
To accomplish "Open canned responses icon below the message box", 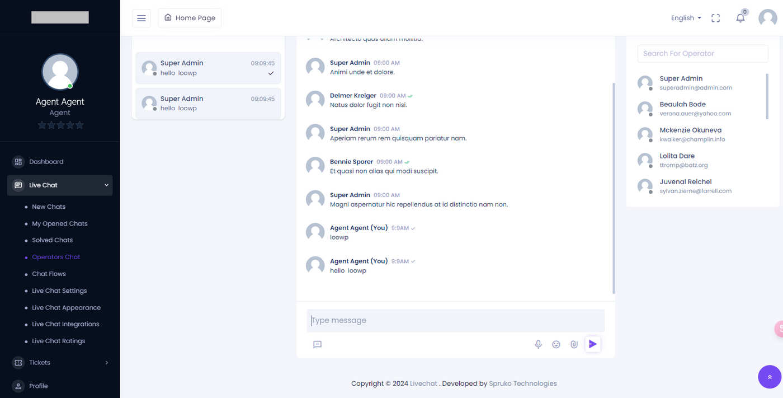I will [317, 344].
